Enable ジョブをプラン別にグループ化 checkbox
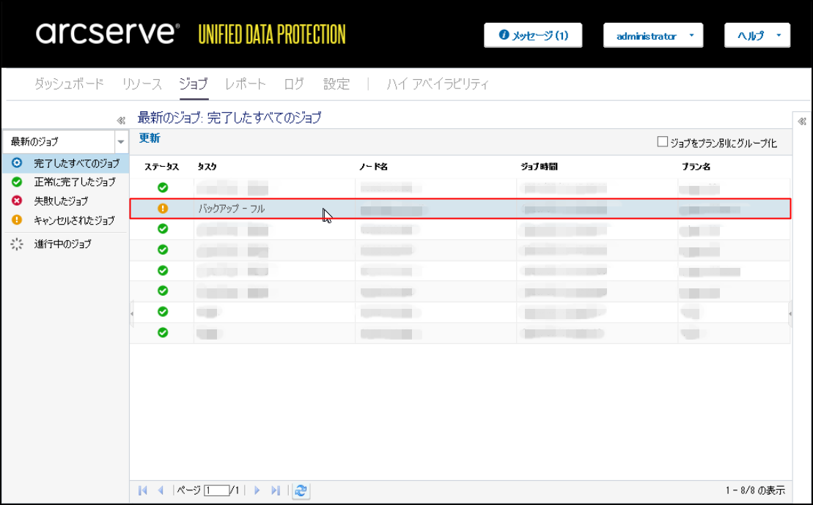The height and width of the screenshot is (505, 813). [x=663, y=142]
